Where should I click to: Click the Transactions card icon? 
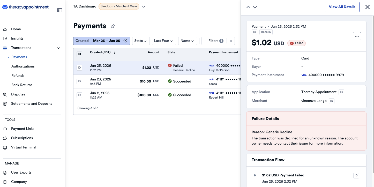coord(5,48)
